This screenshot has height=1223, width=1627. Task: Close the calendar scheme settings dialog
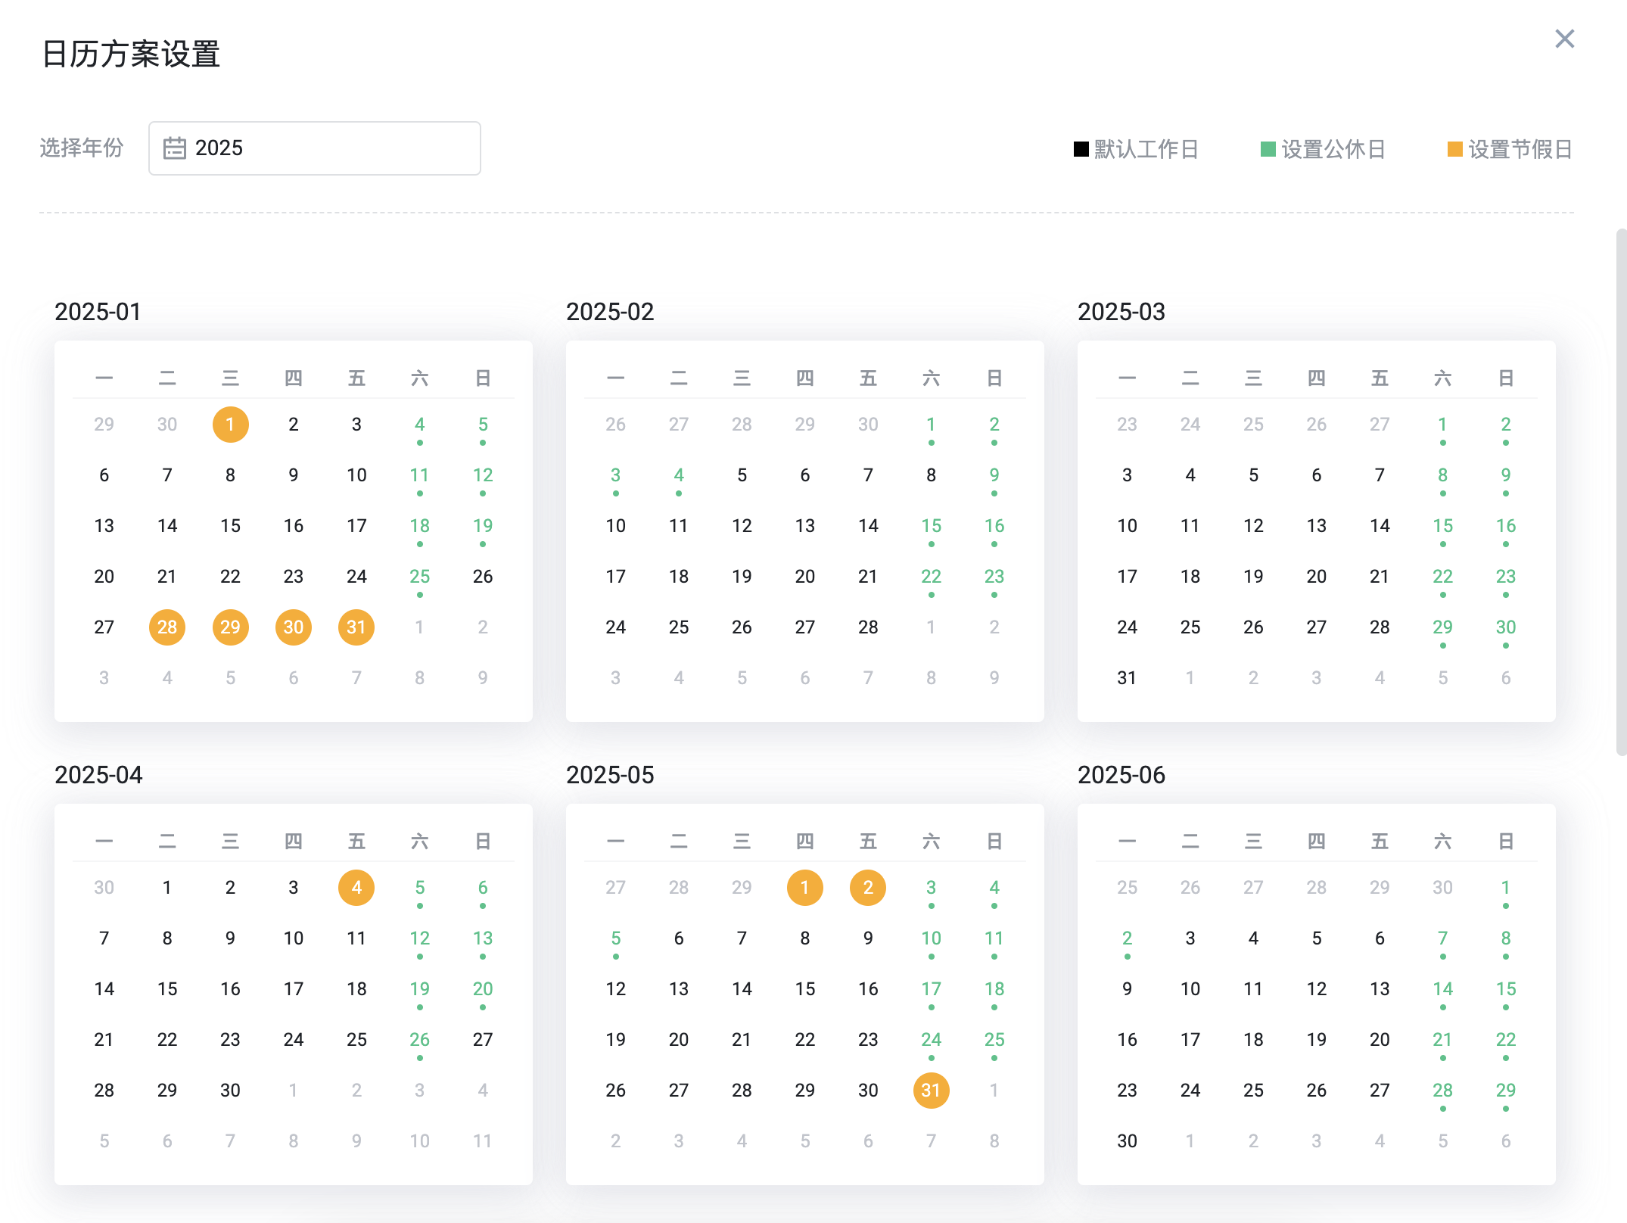click(1564, 39)
